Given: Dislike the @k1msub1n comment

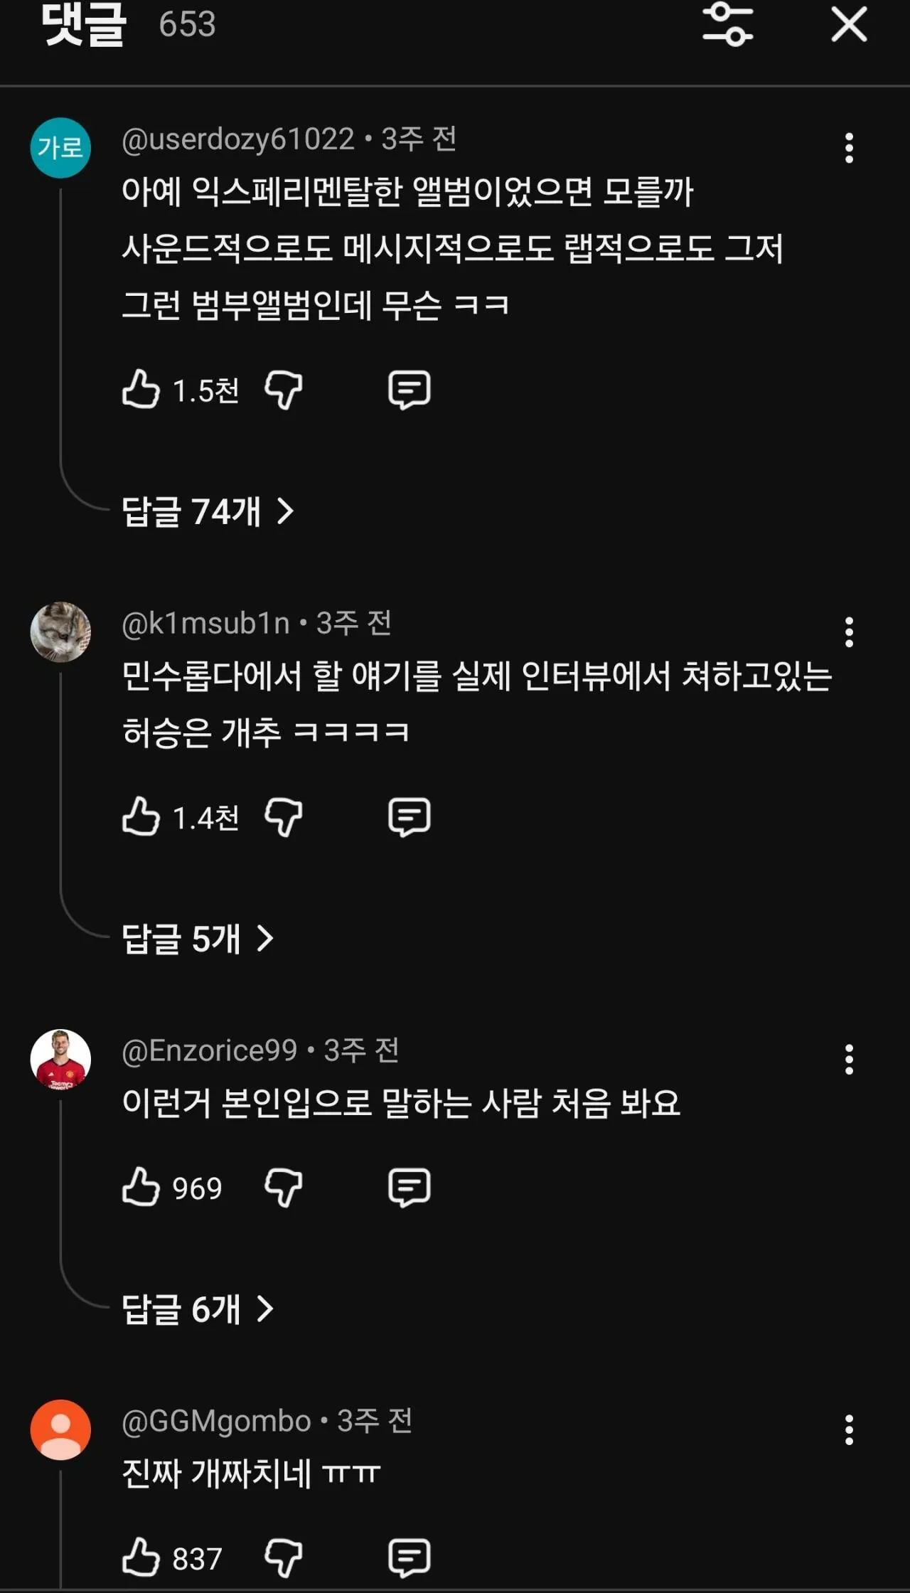Looking at the screenshot, I should coord(283,816).
